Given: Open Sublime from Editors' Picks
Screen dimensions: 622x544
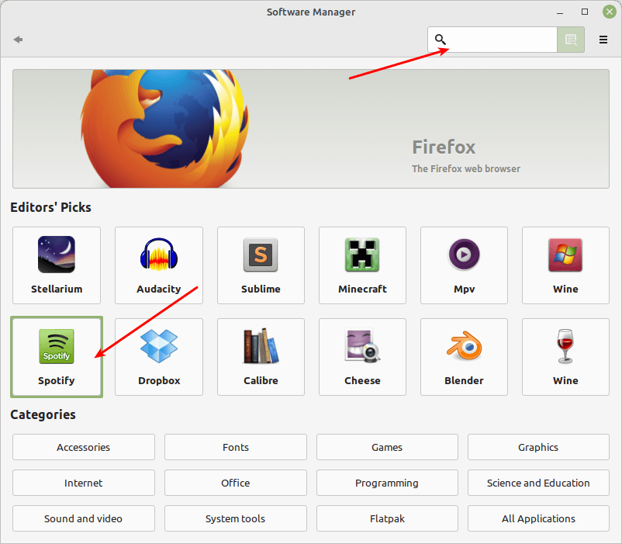Looking at the screenshot, I should [261, 265].
